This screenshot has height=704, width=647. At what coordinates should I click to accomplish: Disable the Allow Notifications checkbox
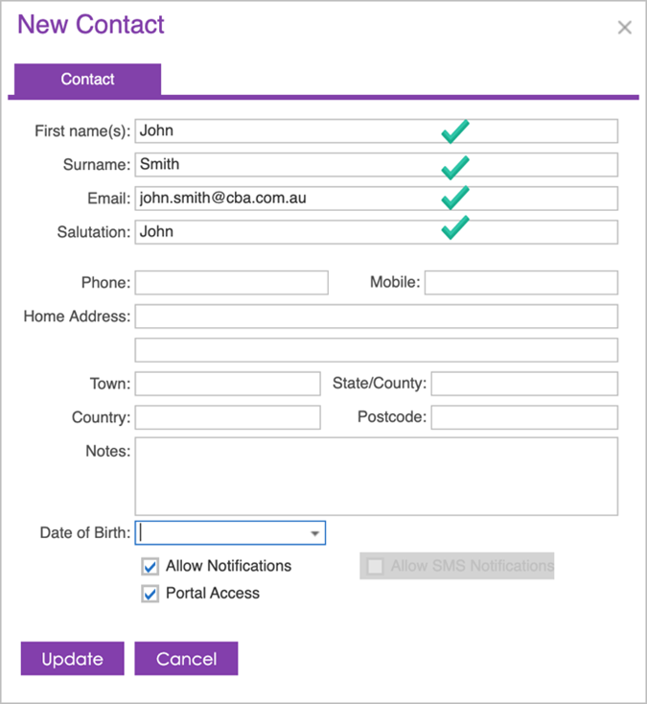point(150,566)
